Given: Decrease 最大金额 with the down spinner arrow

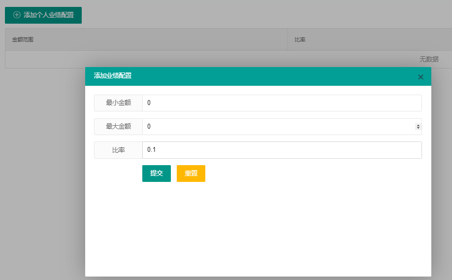Looking at the screenshot, I should (x=419, y=128).
